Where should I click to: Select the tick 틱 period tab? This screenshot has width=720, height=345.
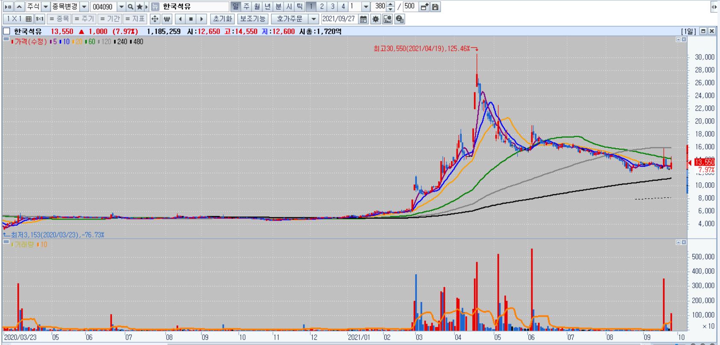(300, 7)
